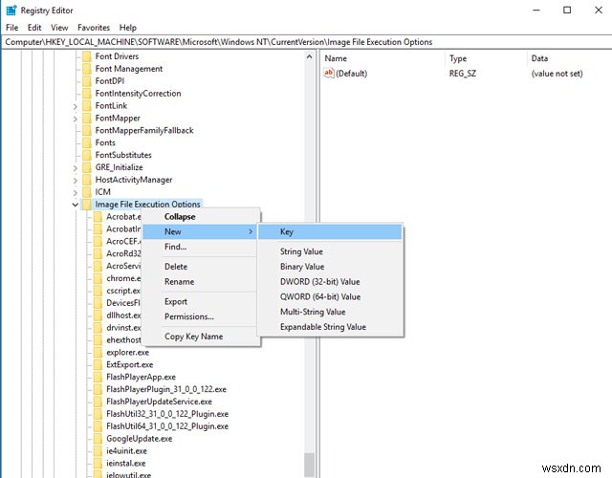Image resolution: width=612 pixels, height=478 pixels.
Task: Choose Expandable String Value option
Action: click(330, 327)
